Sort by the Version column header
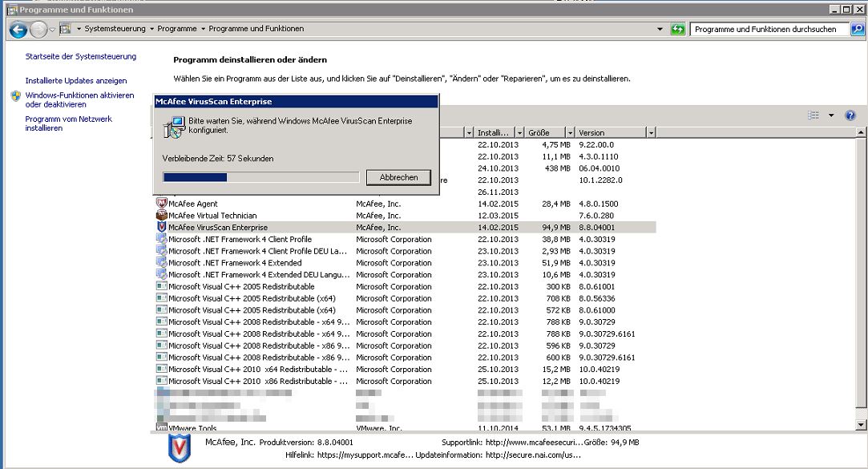This screenshot has height=469, width=868. click(x=612, y=132)
